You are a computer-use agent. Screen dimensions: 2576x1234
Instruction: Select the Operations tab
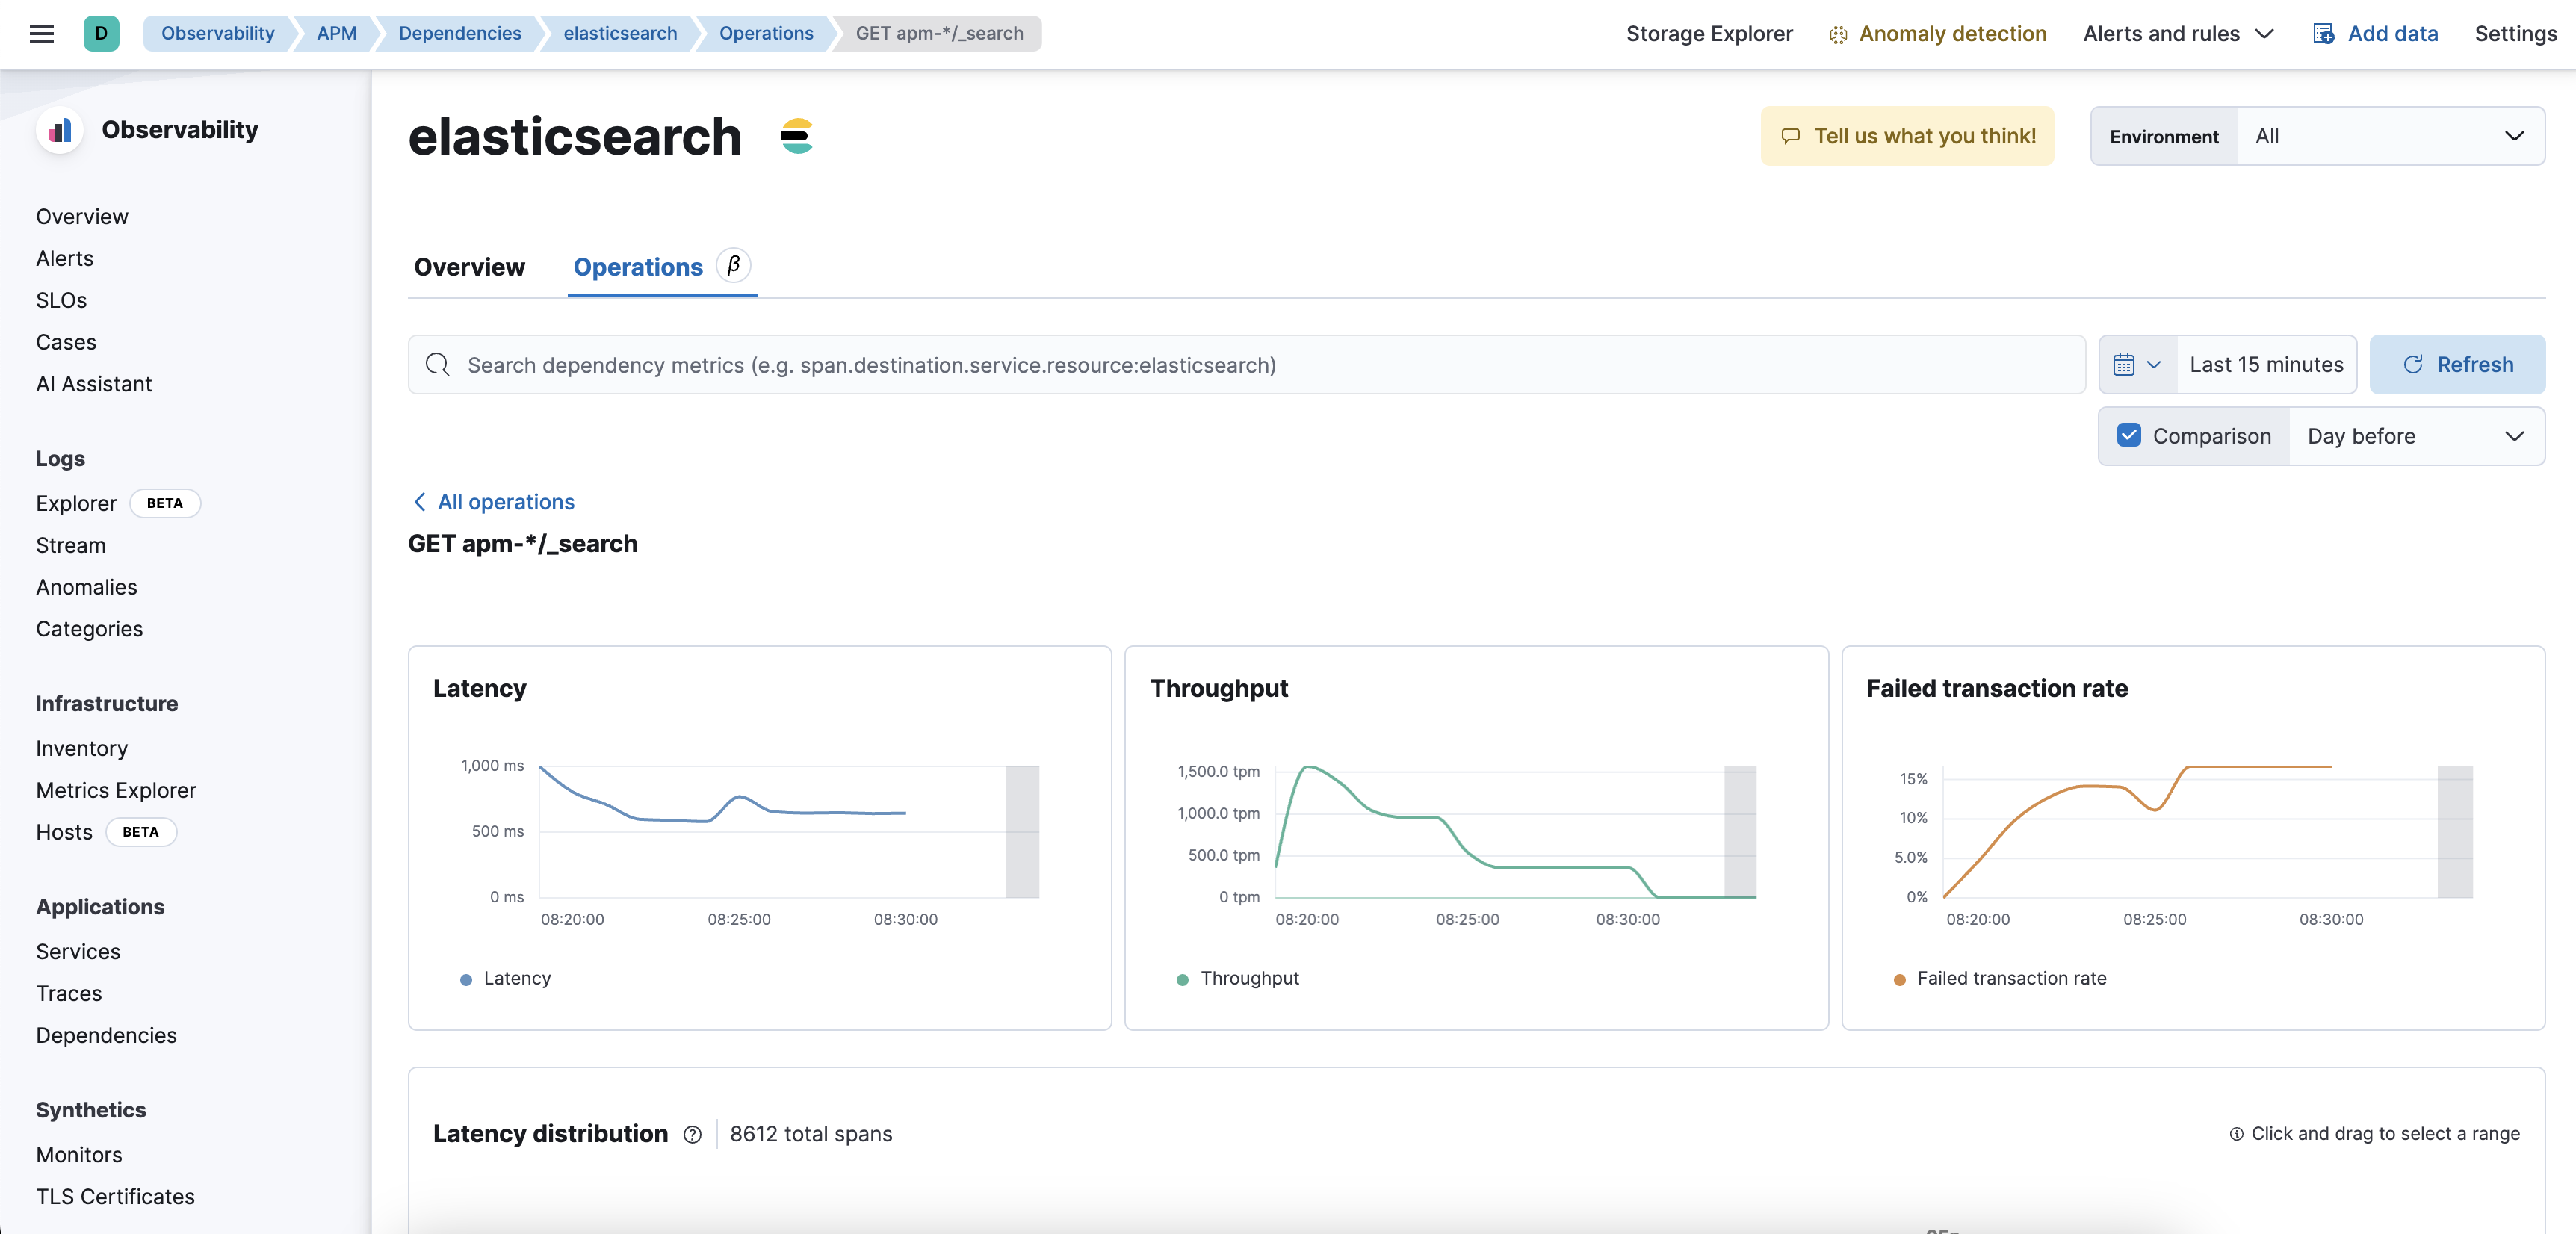[x=638, y=267]
